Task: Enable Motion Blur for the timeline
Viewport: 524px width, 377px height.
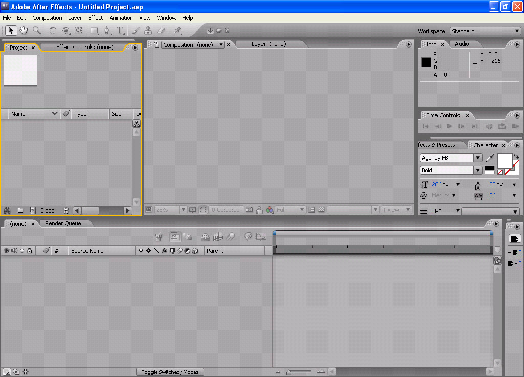Action: [231, 237]
